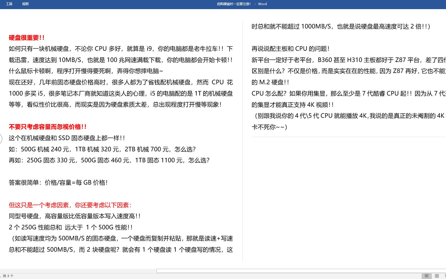Switch to Print Layout using its status bar icon
Screen dimensions: 446x279
[x=436, y=276]
